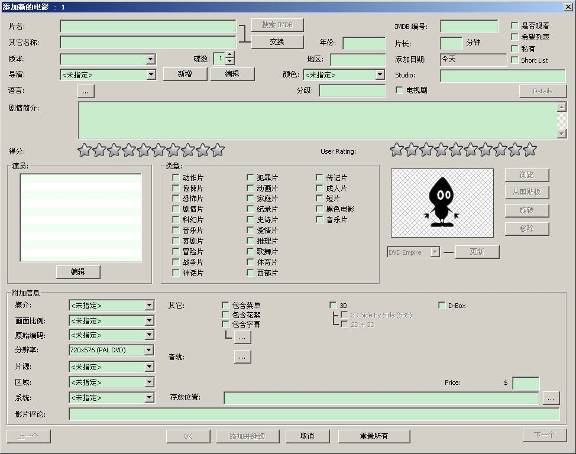Open the 颜色 dropdown
The image size is (576, 454).
point(380,74)
